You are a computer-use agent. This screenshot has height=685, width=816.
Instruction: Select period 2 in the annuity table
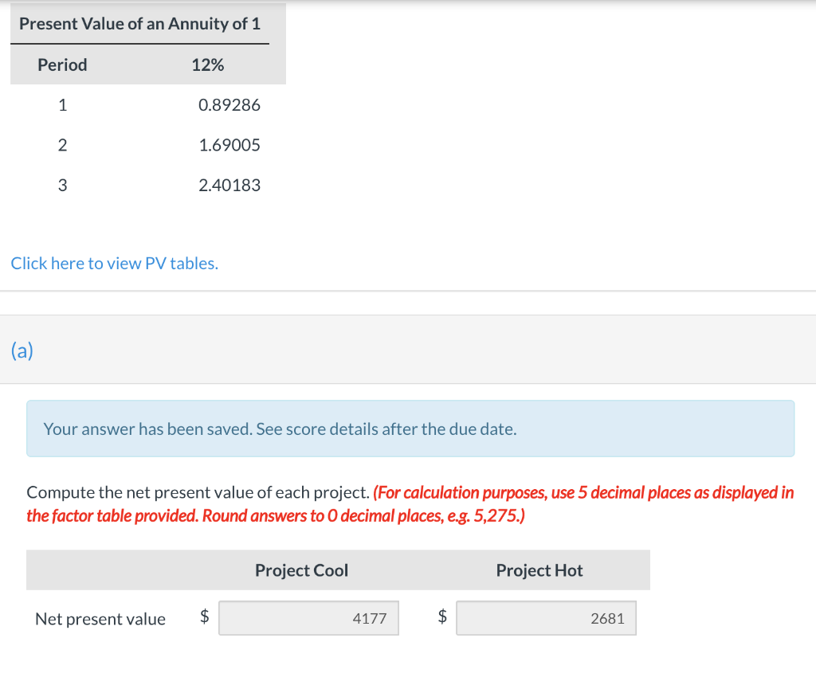click(62, 145)
